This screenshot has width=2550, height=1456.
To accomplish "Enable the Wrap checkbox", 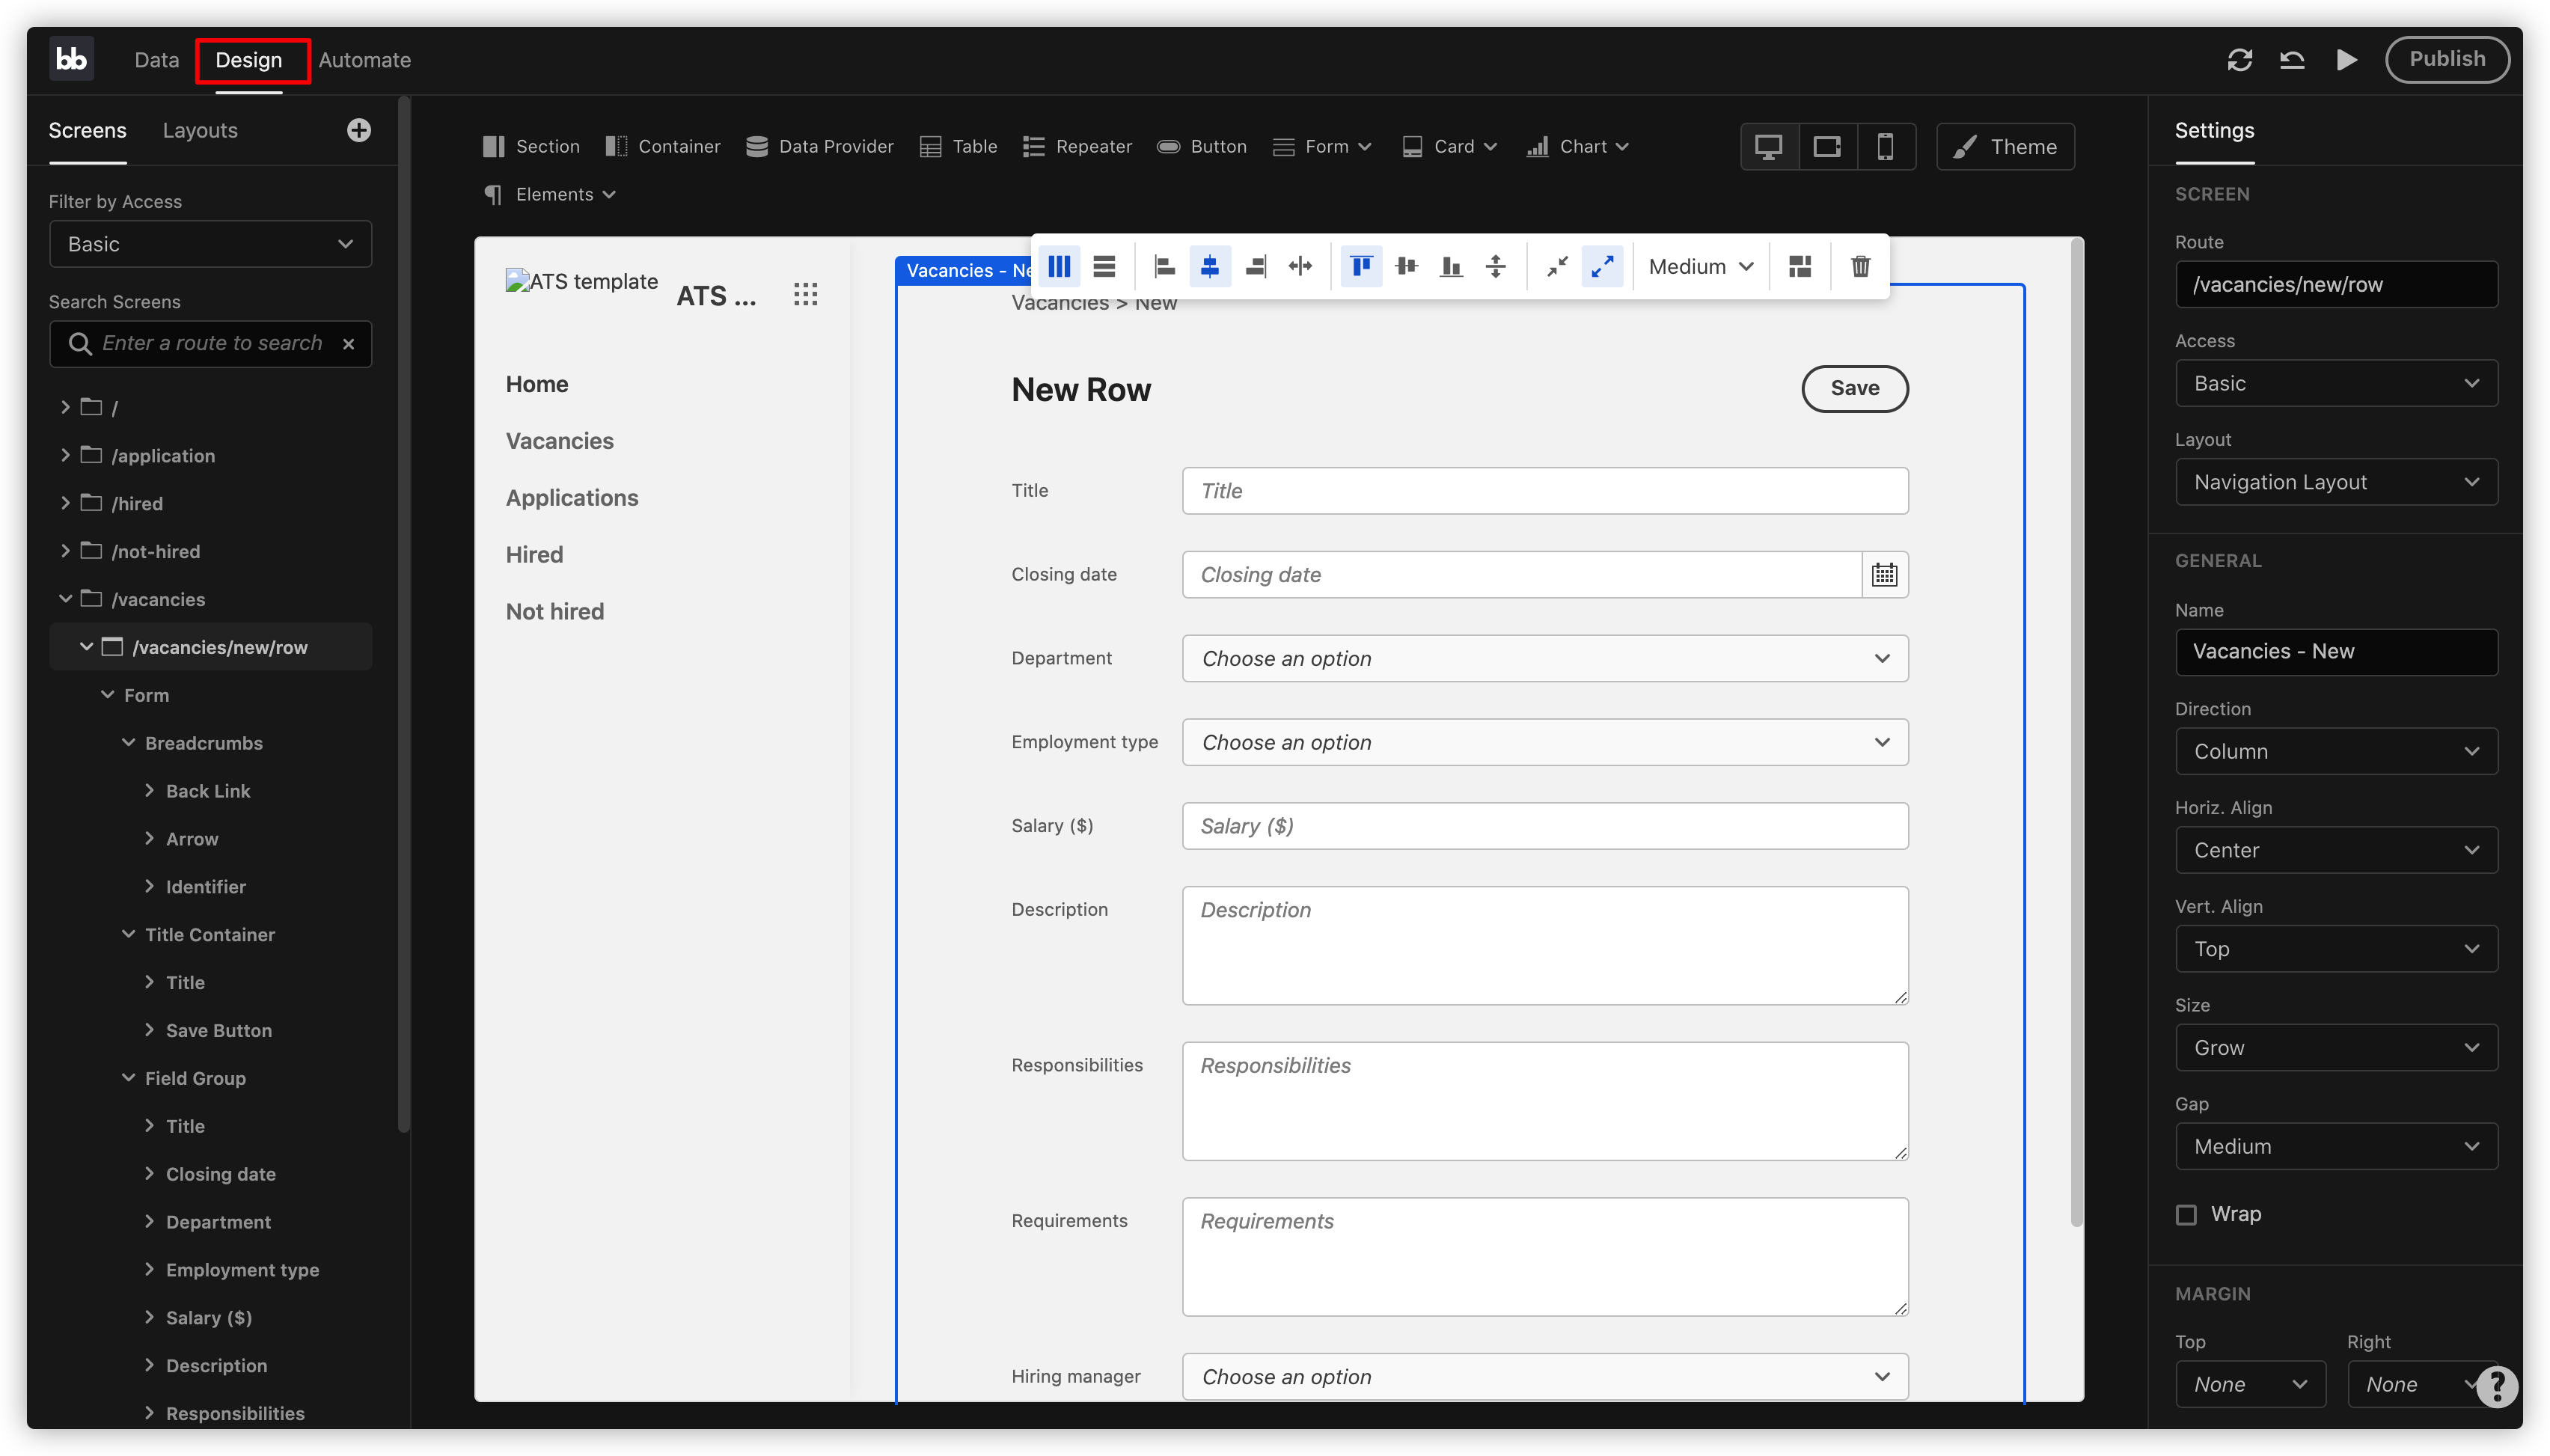I will (x=2186, y=1214).
